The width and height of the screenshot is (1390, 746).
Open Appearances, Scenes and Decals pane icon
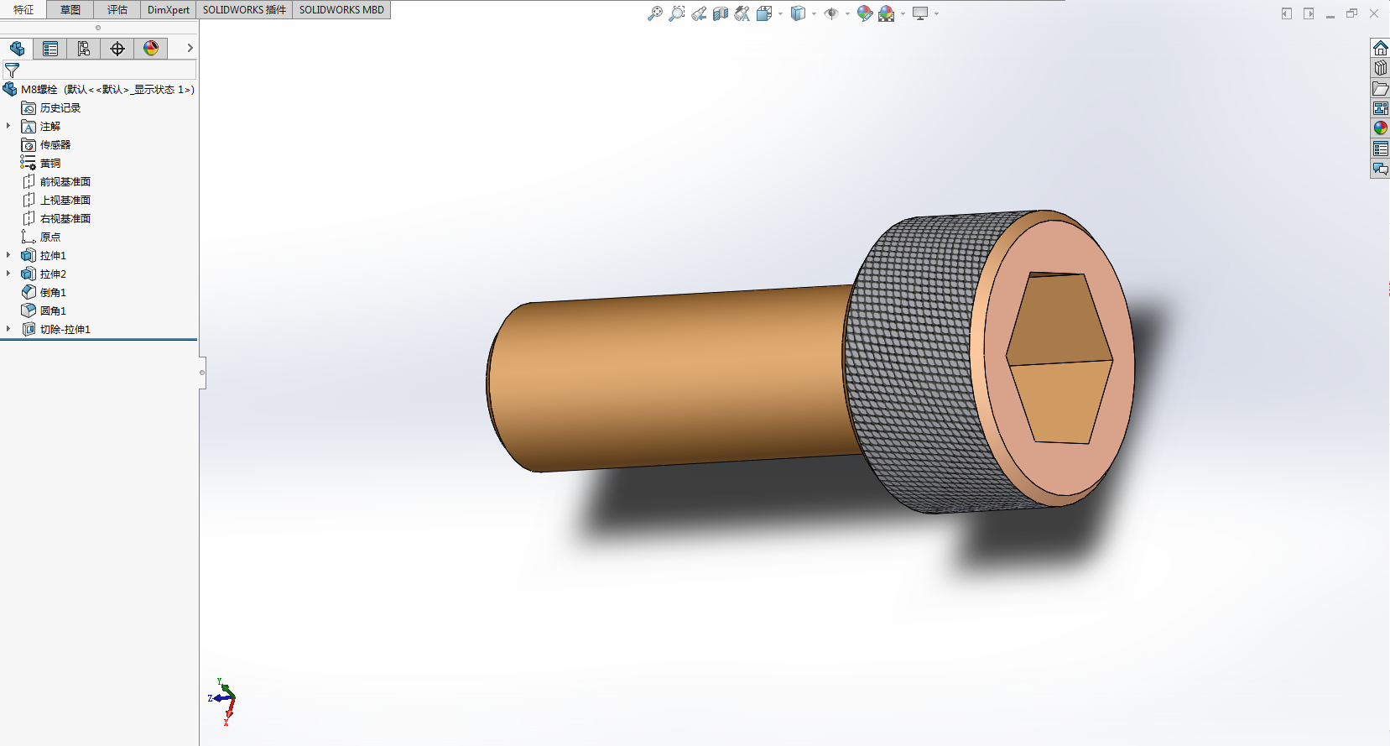[x=1380, y=128]
